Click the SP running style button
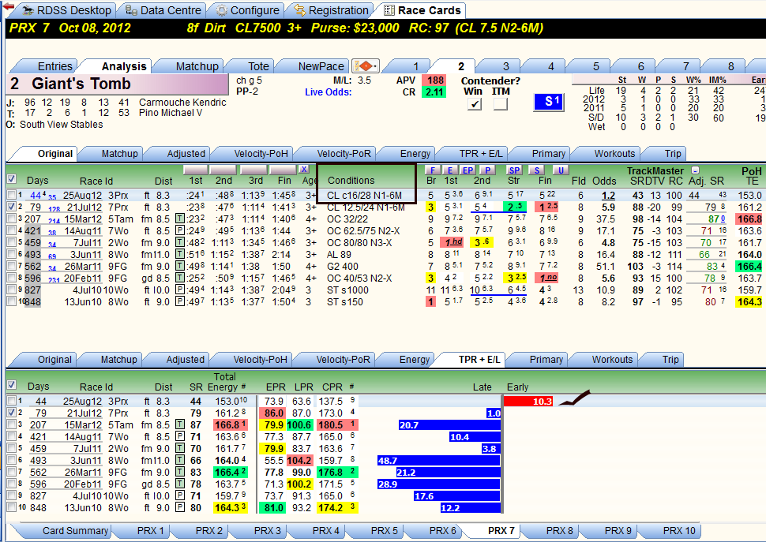 coord(514,170)
